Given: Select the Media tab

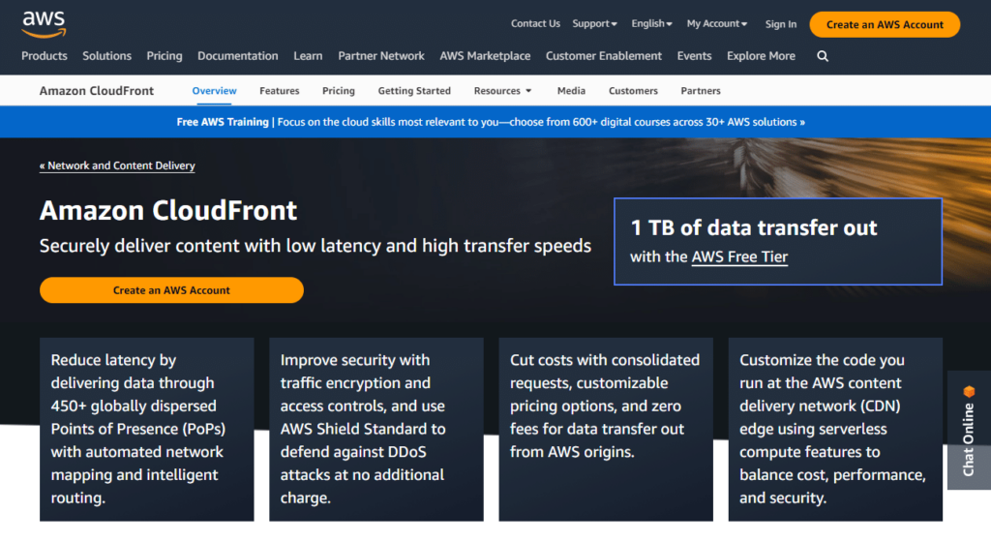Looking at the screenshot, I should tap(571, 91).
